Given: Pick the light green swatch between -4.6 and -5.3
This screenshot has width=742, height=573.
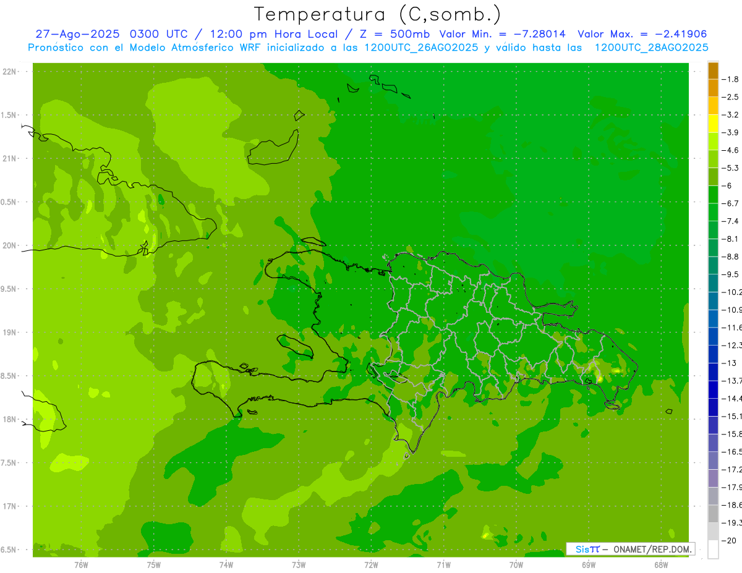Looking at the screenshot, I should [x=713, y=159].
